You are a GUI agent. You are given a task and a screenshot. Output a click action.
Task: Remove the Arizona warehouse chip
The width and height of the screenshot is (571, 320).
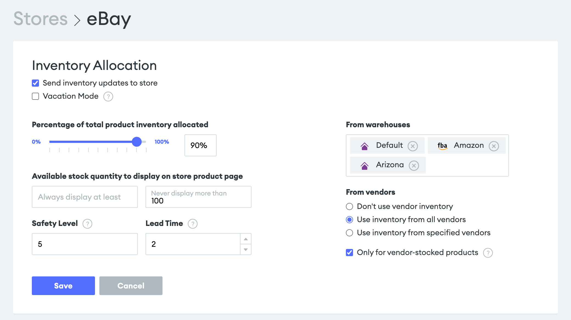(414, 165)
